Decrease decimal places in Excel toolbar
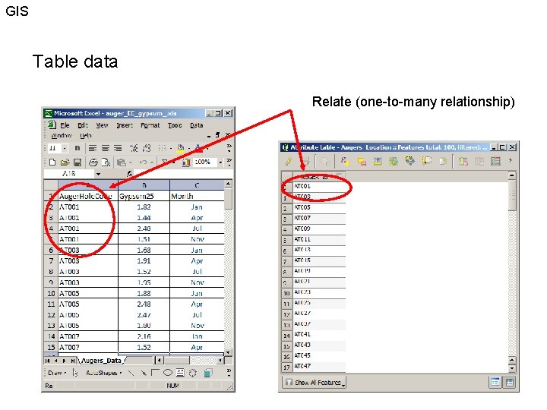Viewport: 547px width, 410px height. (147, 148)
